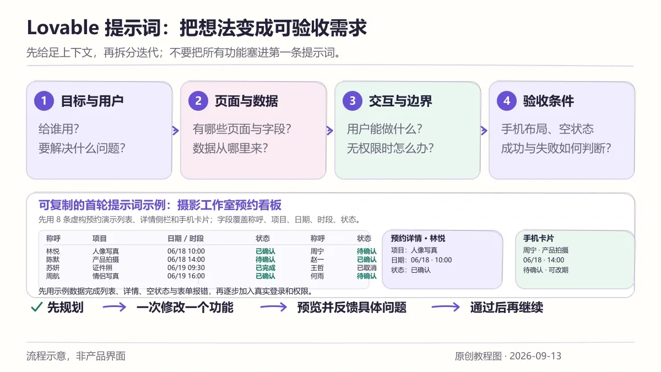Screen dimensions: 661x372
Task: Click the arrow pointing from 先规划 to 一次修改一个功能
Action: pyautogui.click(x=115, y=308)
